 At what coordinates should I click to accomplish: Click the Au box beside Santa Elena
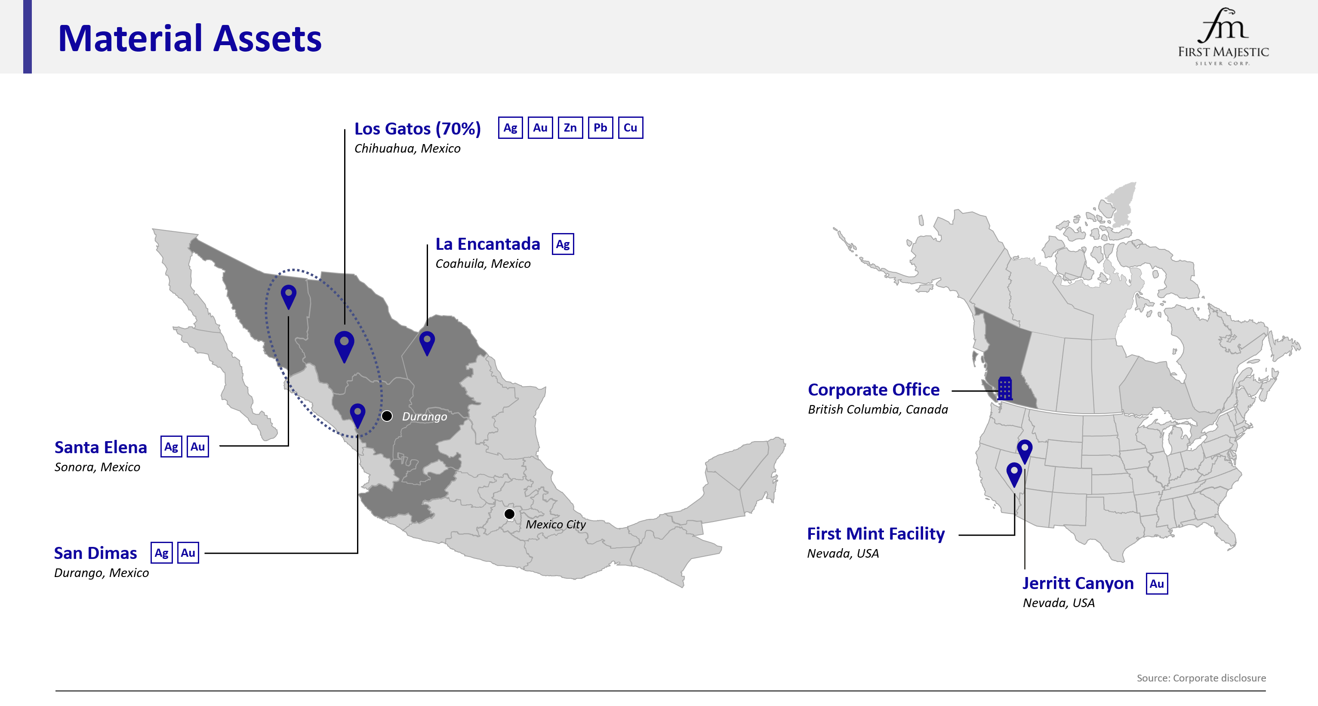pyautogui.click(x=197, y=447)
